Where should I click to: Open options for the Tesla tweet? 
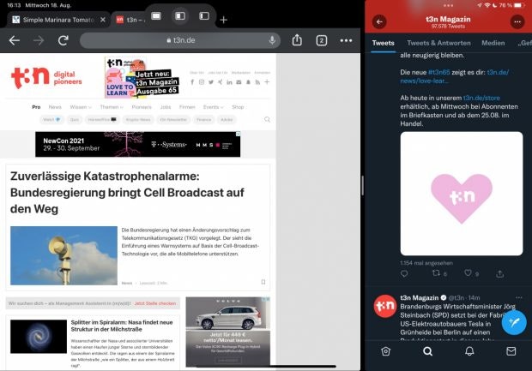[x=519, y=297]
